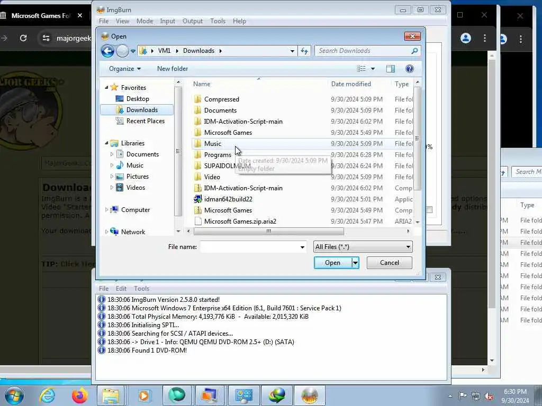Open the address bar history dropdown
The image size is (542, 406).
coord(292,51)
